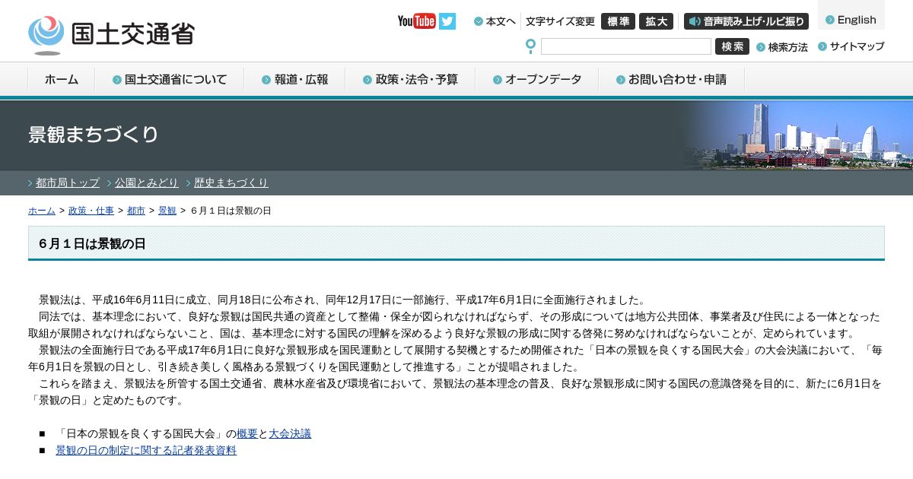Click breadcrumb 政策・仕事 link
This screenshot has width=913, height=479.
tap(91, 211)
